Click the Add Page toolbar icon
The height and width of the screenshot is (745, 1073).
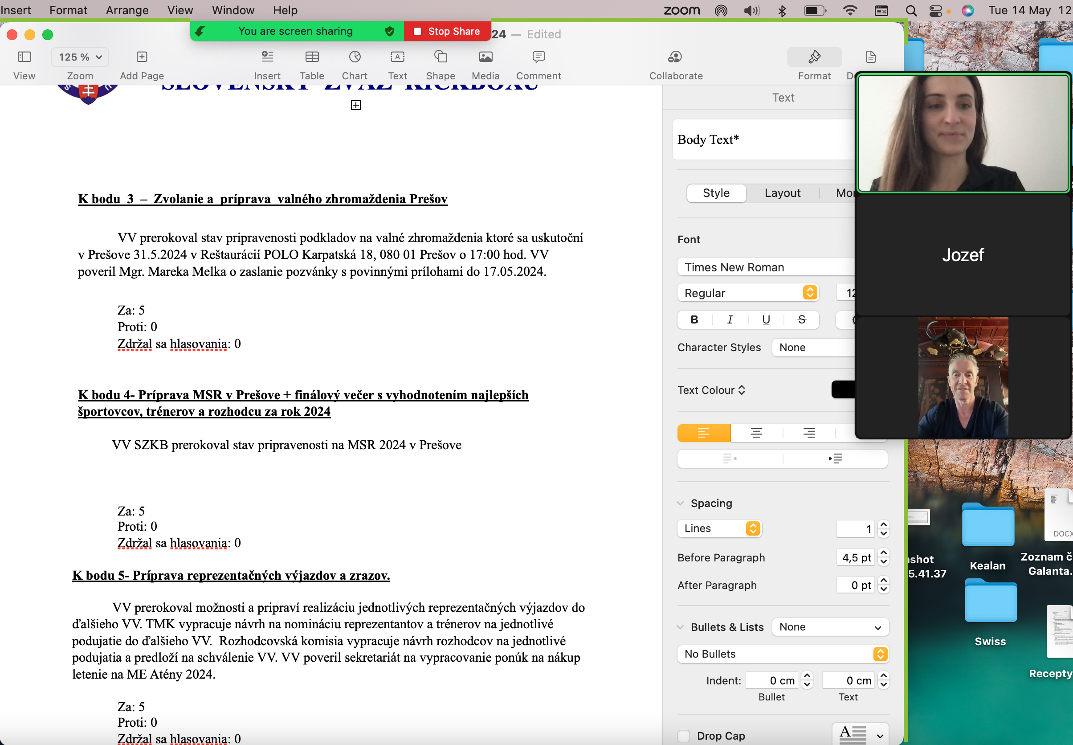[142, 57]
